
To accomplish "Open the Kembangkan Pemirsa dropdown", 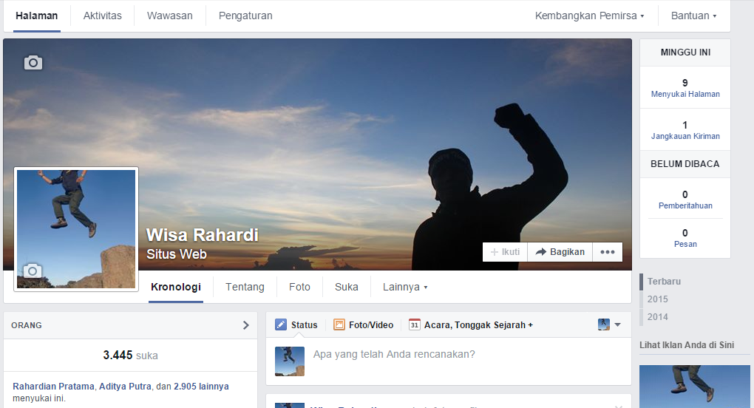I will 590,16.
